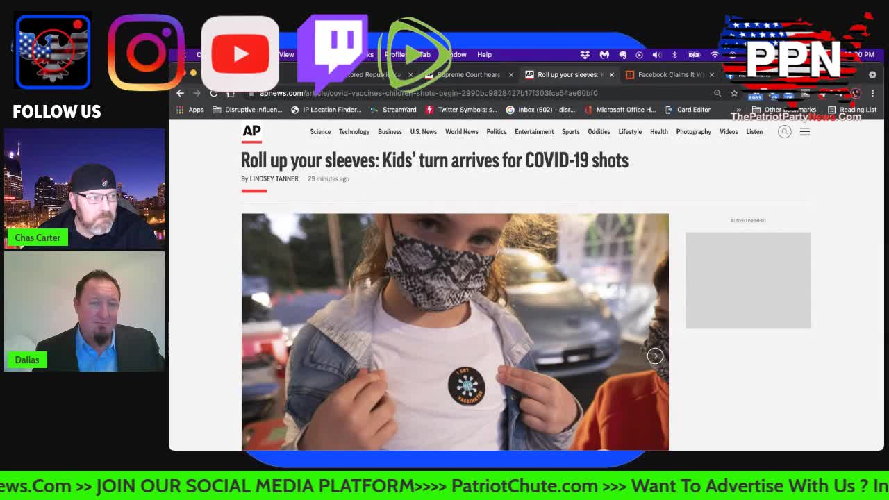This screenshot has height=500, width=889.
Task: Open the Photography section
Action: 693,131
